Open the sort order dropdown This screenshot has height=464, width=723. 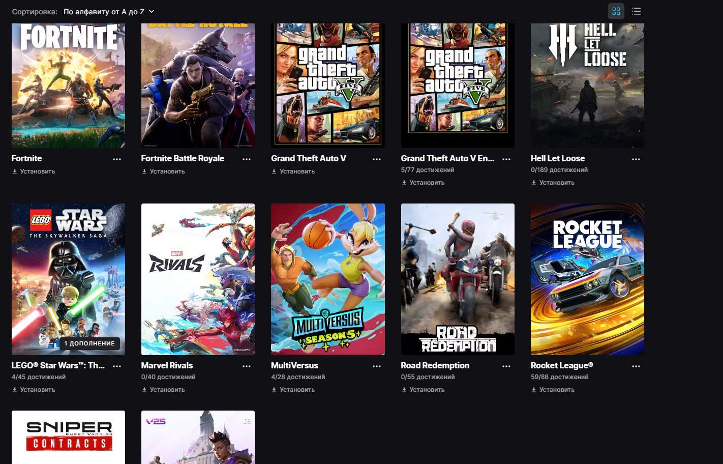pyautogui.click(x=108, y=11)
